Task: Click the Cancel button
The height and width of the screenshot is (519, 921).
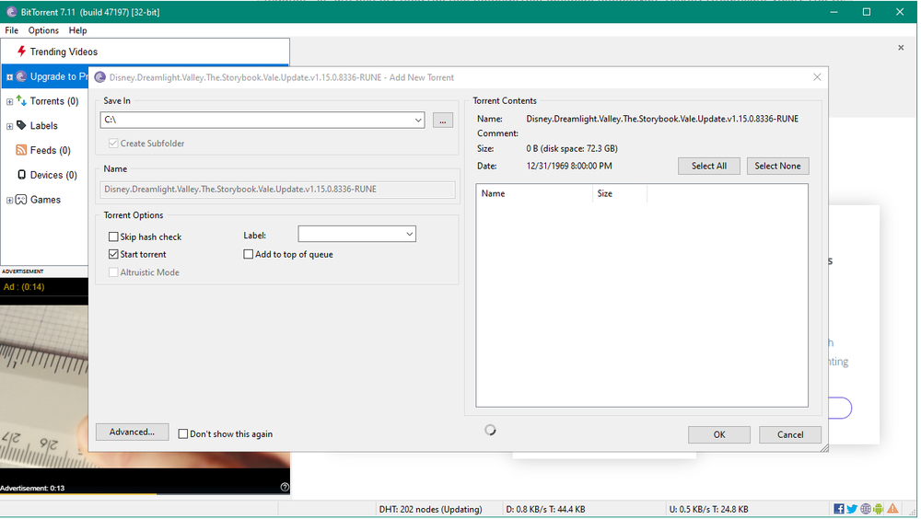Action: pyautogui.click(x=790, y=434)
